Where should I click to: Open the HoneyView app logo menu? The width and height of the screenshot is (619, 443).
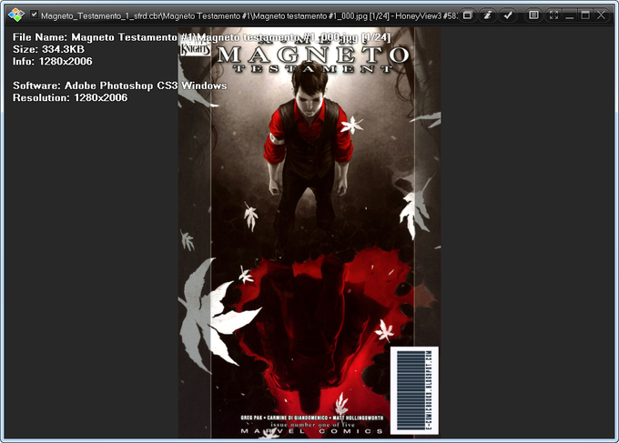coord(16,15)
